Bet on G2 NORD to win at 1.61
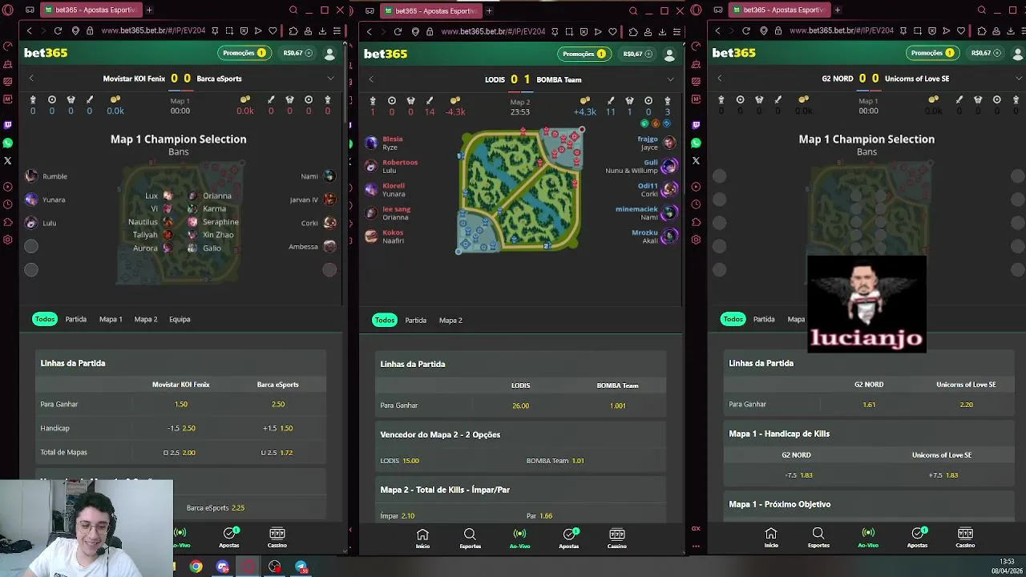This screenshot has height=577, width=1026. pos(869,405)
